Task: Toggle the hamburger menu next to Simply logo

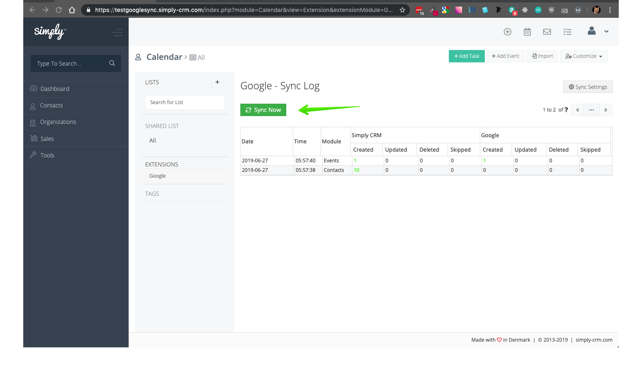Action: coord(117,33)
